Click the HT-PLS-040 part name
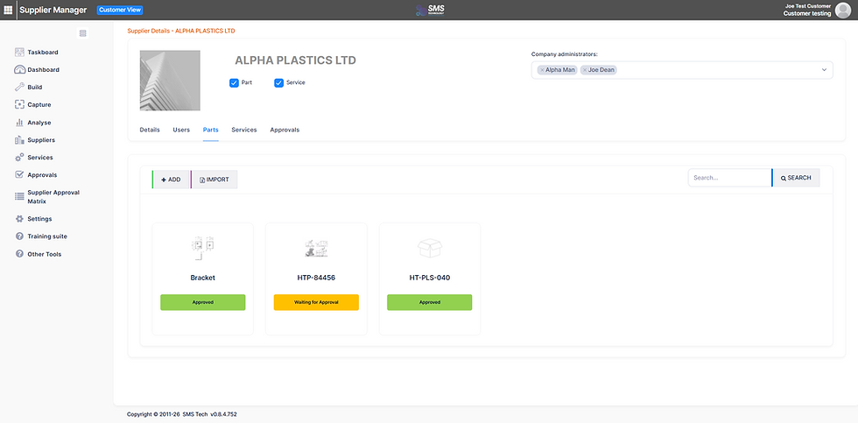The image size is (858, 423). (430, 278)
